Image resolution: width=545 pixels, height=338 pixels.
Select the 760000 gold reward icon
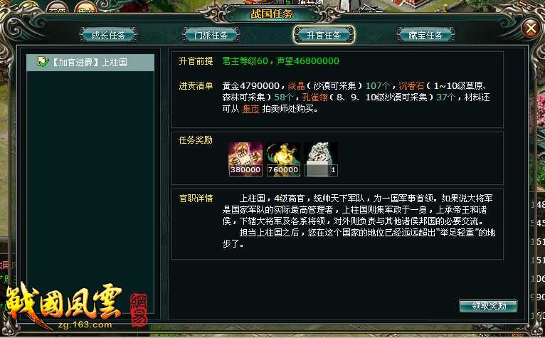(283, 159)
